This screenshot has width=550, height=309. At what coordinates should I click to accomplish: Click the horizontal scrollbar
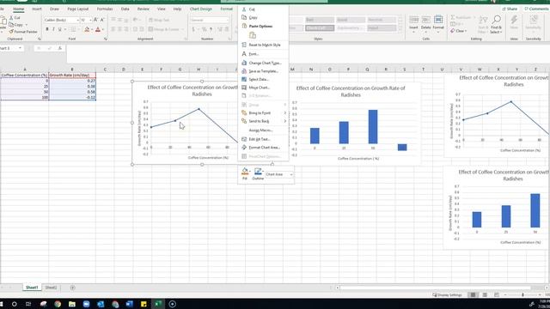435,288
